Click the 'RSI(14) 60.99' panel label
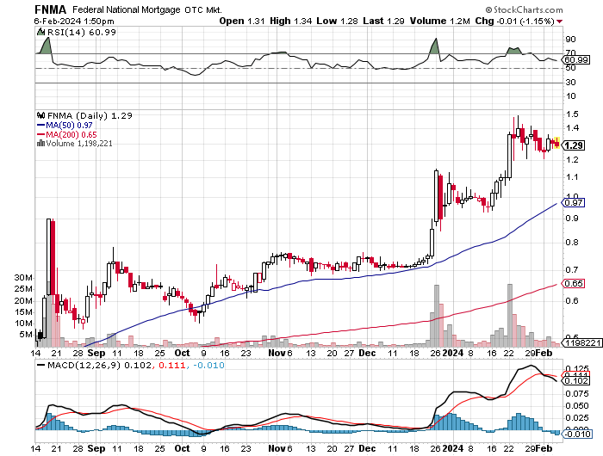The image size is (603, 456). 81,32
